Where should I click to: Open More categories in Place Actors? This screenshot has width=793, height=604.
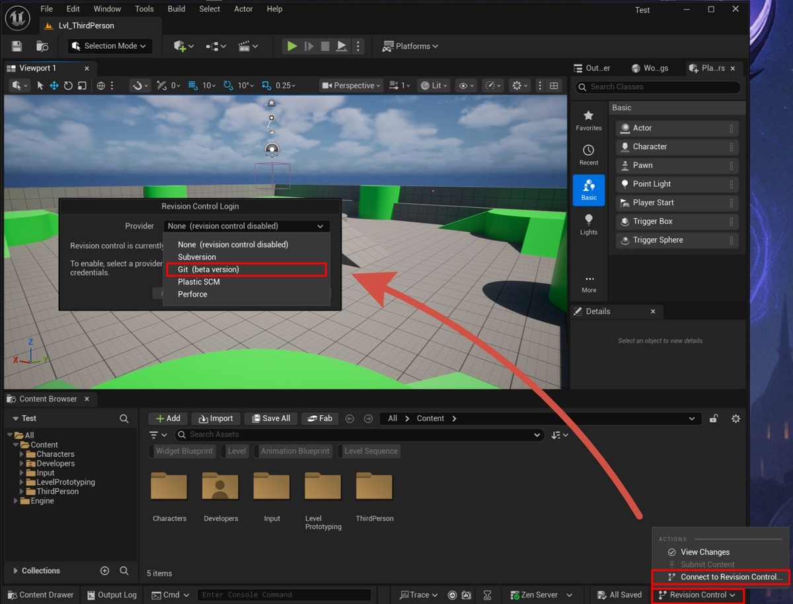[x=588, y=283]
